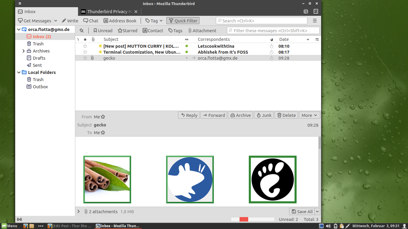Screen dimensions: 408x229
Task: Mark It's FOSS message as junk
Action: point(272,52)
